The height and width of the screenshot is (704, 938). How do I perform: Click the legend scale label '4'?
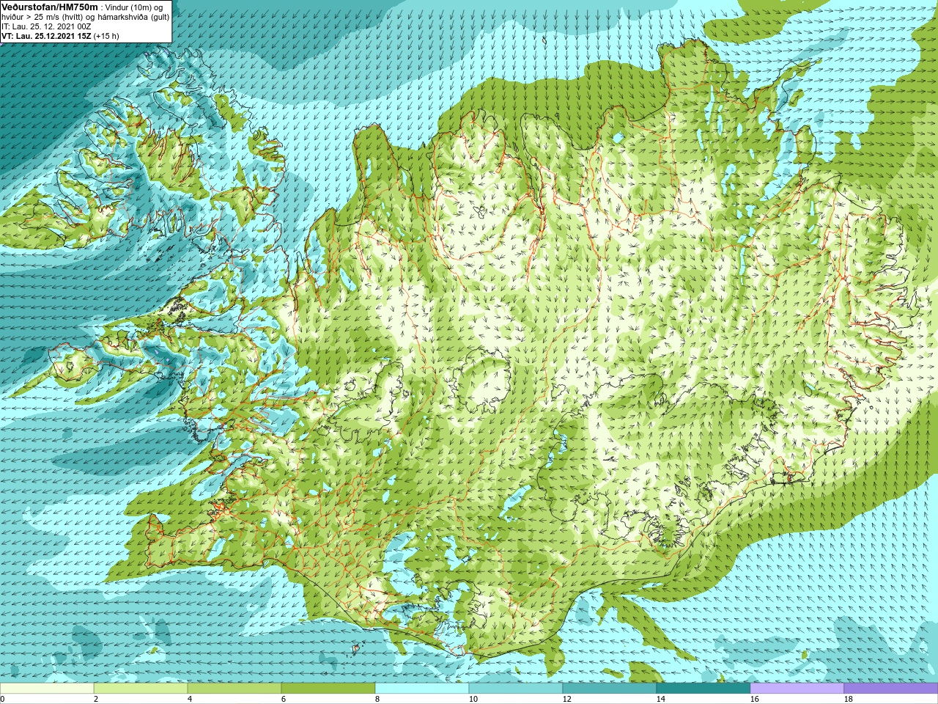pos(190,699)
